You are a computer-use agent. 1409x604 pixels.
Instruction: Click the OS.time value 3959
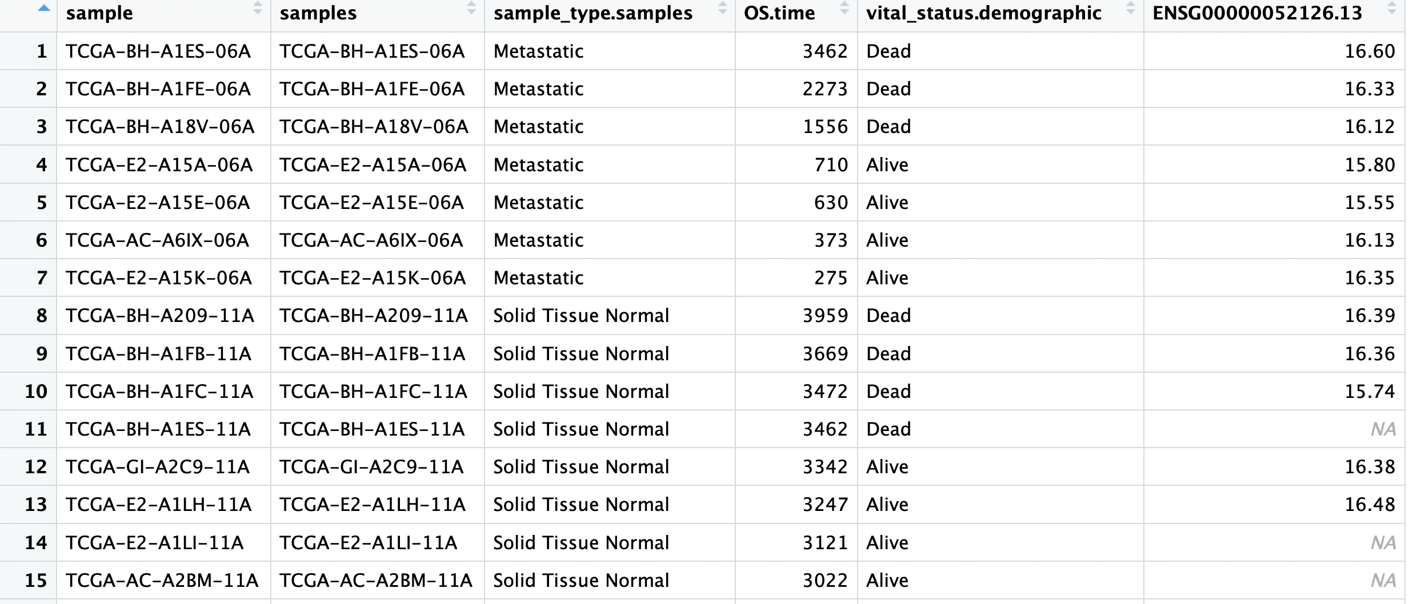pyautogui.click(x=825, y=316)
